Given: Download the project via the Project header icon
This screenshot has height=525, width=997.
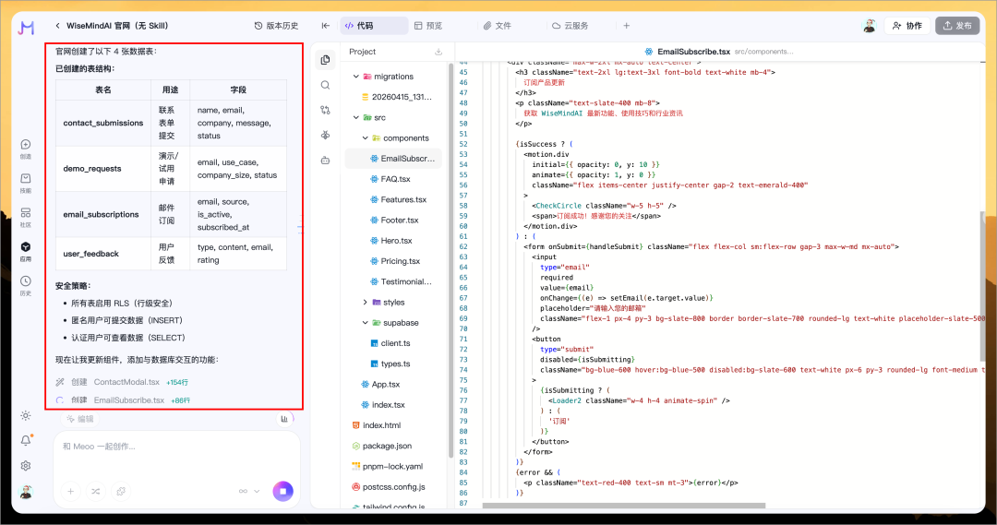Looking at the screenshot, I should tap(438, 52).
